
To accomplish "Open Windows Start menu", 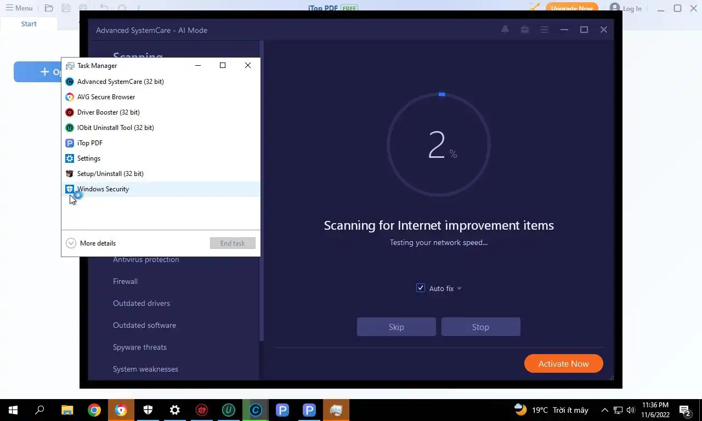I will [13, 410].
